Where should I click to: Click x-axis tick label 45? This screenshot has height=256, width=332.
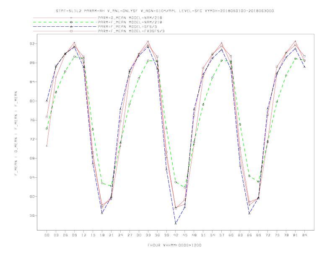coord(185,235)
